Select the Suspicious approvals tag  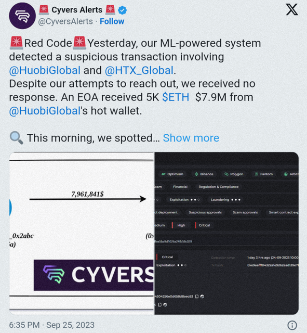pyautogui.click(x=205, y=213)
